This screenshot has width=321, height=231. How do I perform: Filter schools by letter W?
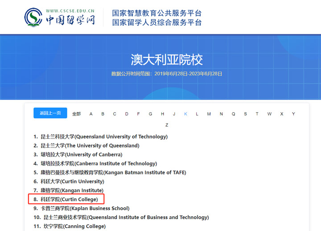pos(269,114)
